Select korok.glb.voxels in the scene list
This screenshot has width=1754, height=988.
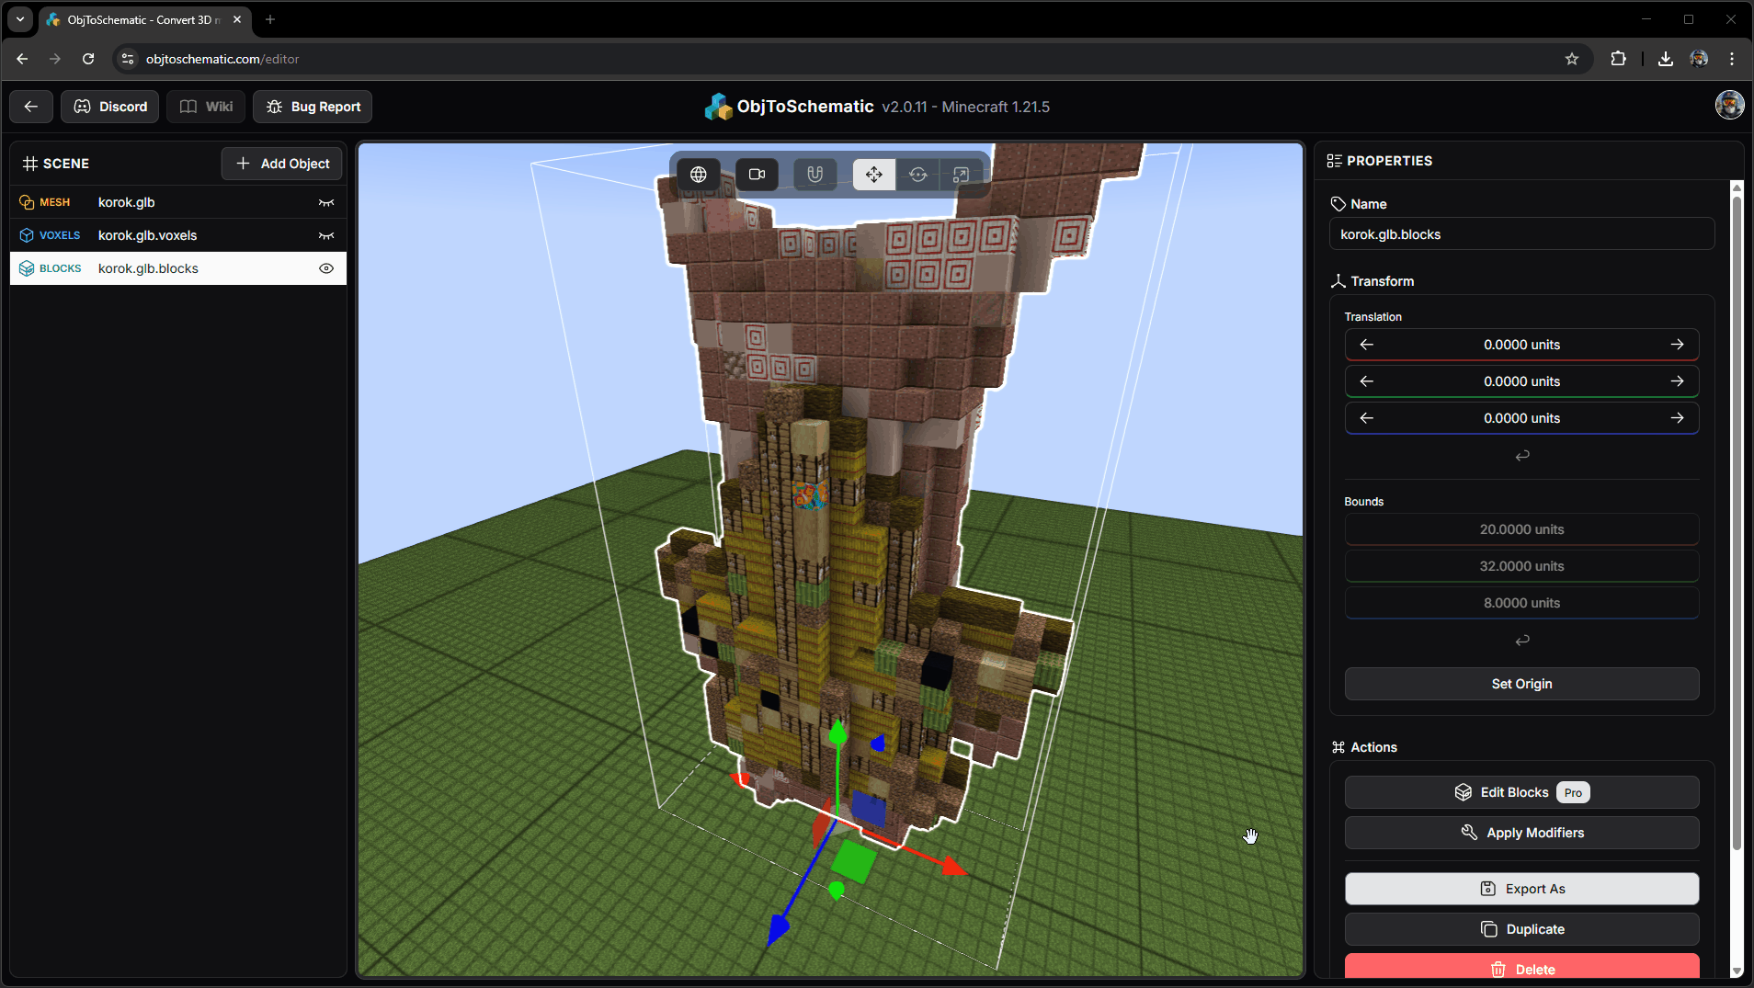click(x=177, y=235)
